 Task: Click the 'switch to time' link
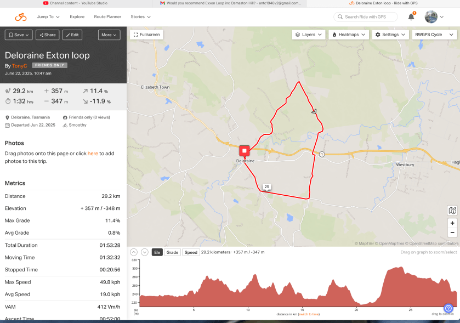coord(309,314)
